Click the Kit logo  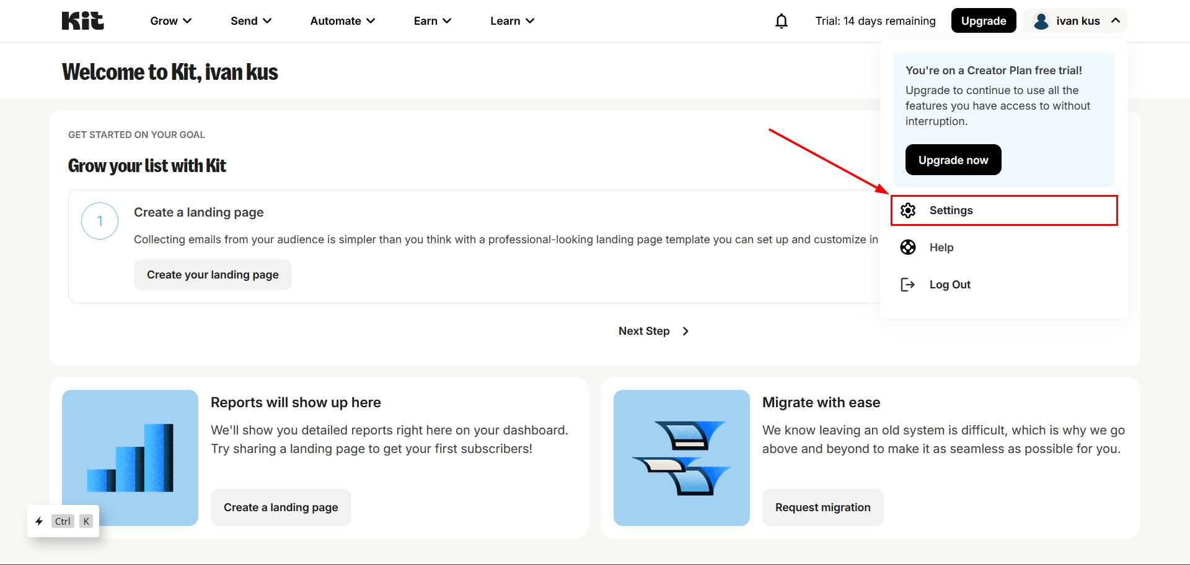pyautogui.click(x=82, y=21)
